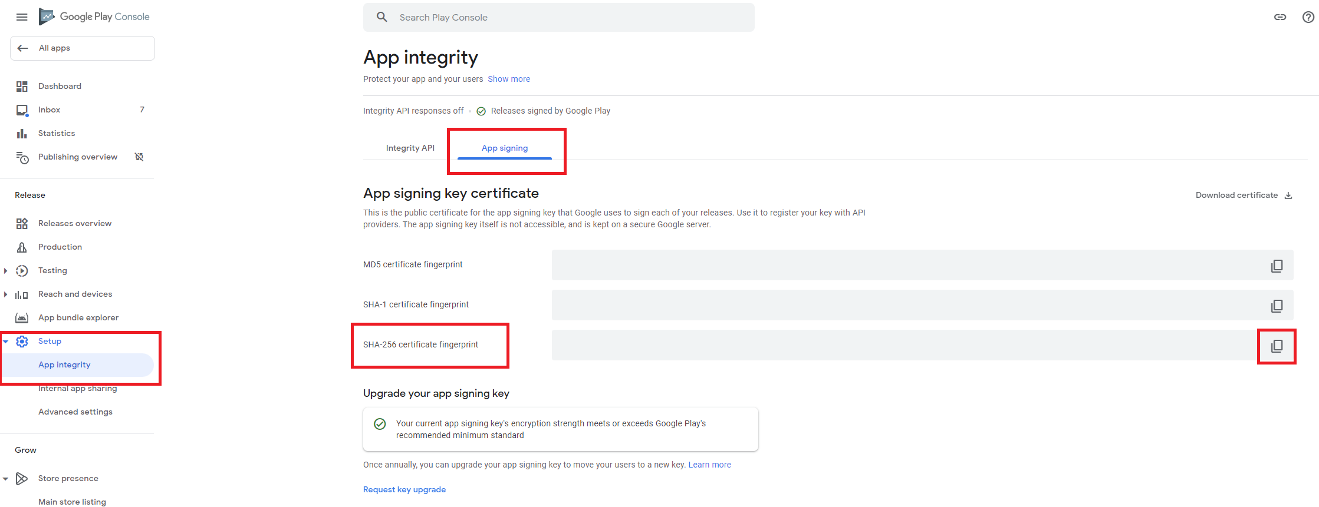Viewport: 1319px width, 507px height.
Task: Open App integrity in the sidebar
Action: coord(78,365)
